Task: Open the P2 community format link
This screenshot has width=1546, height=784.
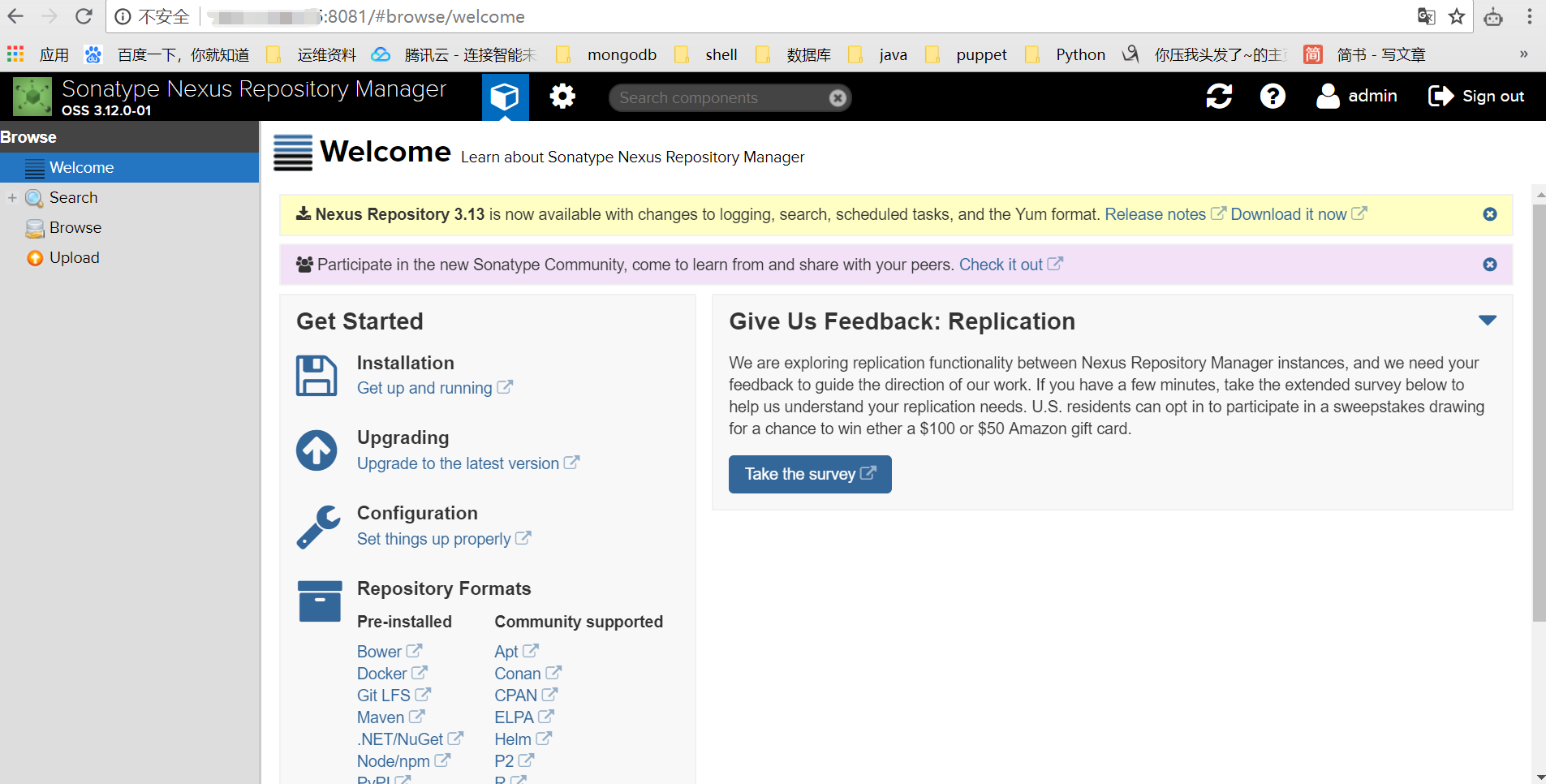Action: [x=514, y=761]
